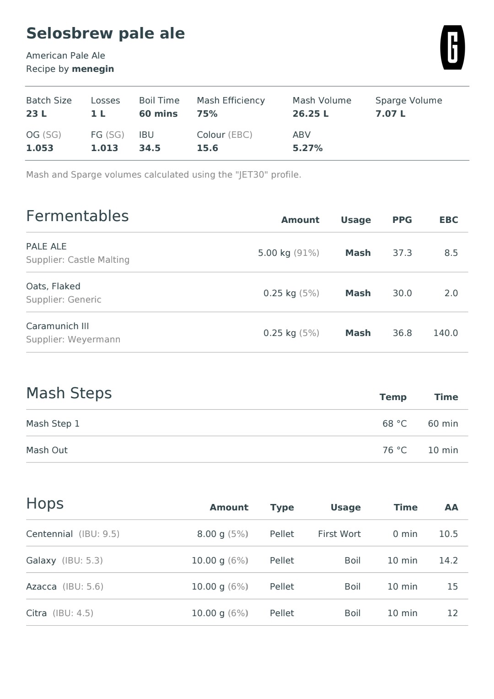Click the Citra hop entry
Viewport: 494px width, 699px height.
(247, 613)
